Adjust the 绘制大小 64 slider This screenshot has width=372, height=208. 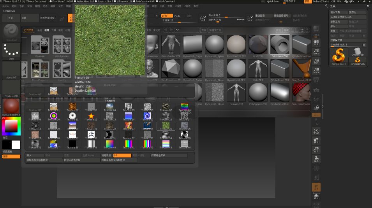pyautogui.click(x=226, y=20)
